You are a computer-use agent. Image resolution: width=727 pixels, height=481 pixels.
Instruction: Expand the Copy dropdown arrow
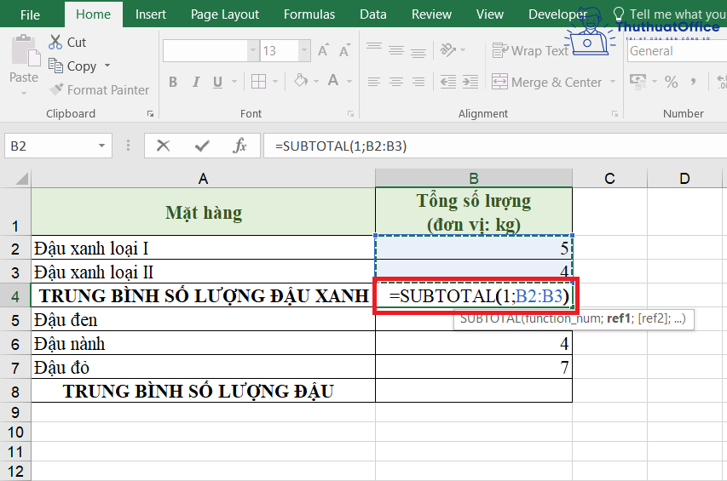coord(107,66)
